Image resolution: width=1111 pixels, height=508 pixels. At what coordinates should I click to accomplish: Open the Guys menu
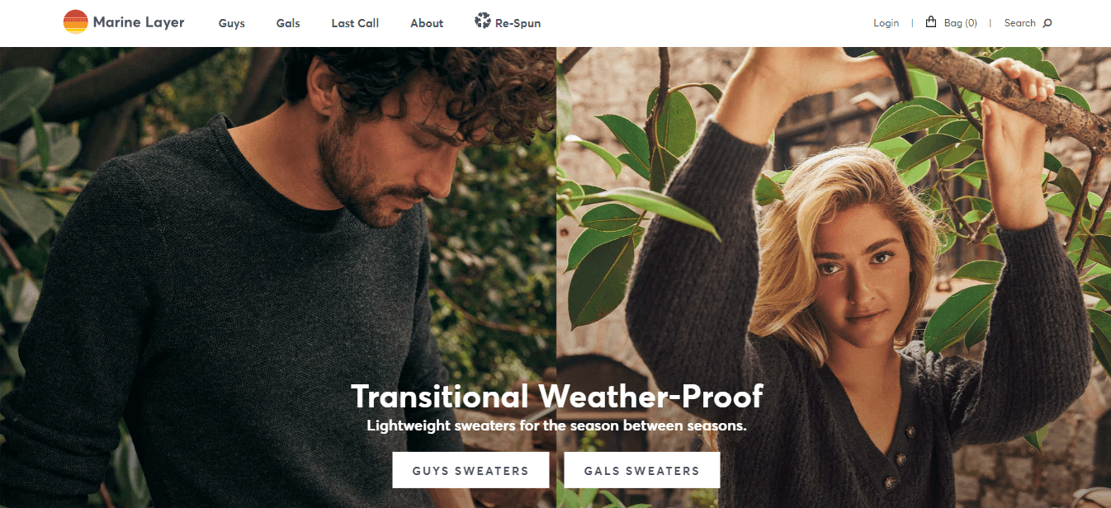click(232, 23)
